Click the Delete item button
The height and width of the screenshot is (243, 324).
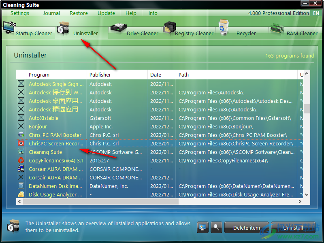pos(247,228)
